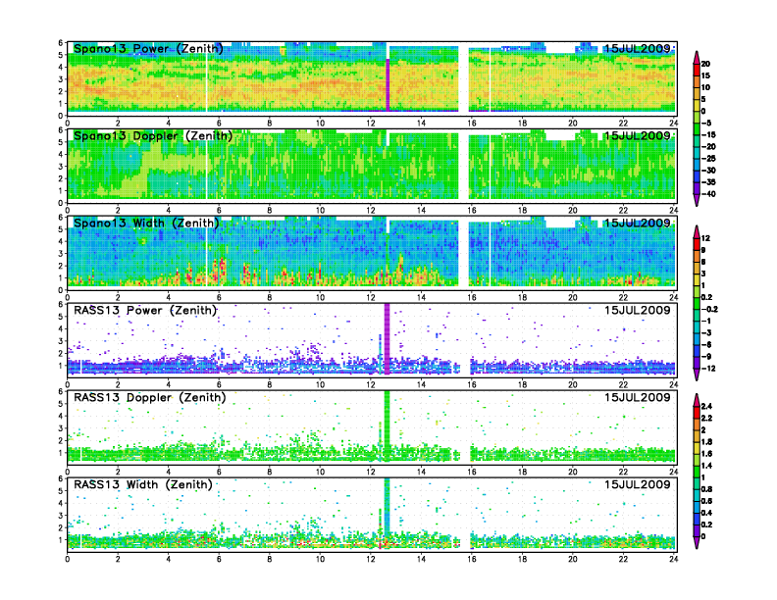Click the "24" hour tick under Spano13 Power panel
Image resolution: width=777 pixels, height=600 pixels.
[x=673, y=123]
